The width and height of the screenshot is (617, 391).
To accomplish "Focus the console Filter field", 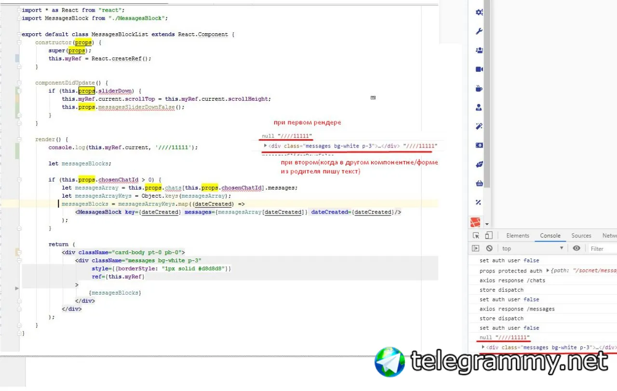I will coord(603,248).
